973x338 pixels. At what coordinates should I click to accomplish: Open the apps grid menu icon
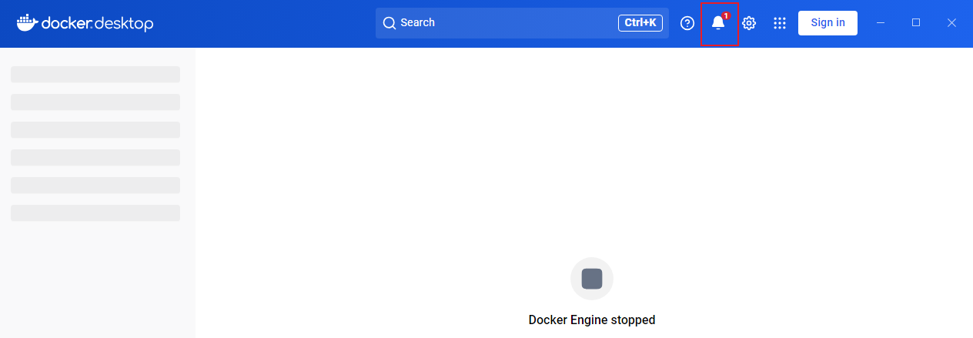[x=780, y=23]
